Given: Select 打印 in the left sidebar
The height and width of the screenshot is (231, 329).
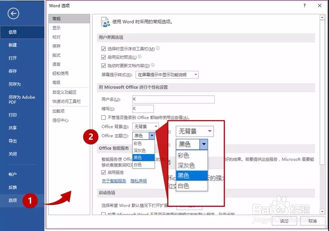Looking at the screenshot, I should [13, 115].
